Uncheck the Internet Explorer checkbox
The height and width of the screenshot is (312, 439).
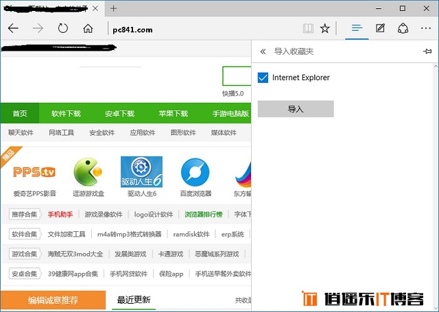click(x=263, y=77)
